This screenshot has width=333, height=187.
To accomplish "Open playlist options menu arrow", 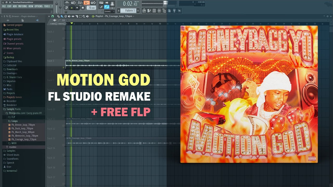I will pos(49,16).
